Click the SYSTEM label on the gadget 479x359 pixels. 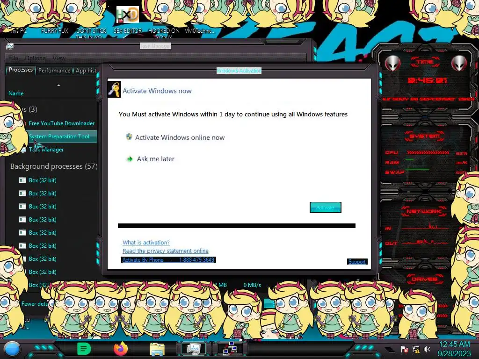pos(424,136)
